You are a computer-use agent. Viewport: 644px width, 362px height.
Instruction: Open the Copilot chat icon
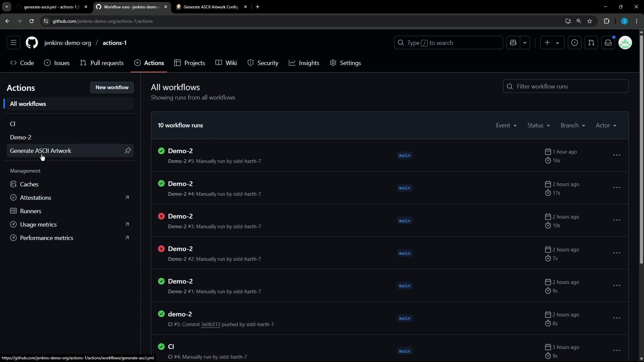[x=513, y=43]
